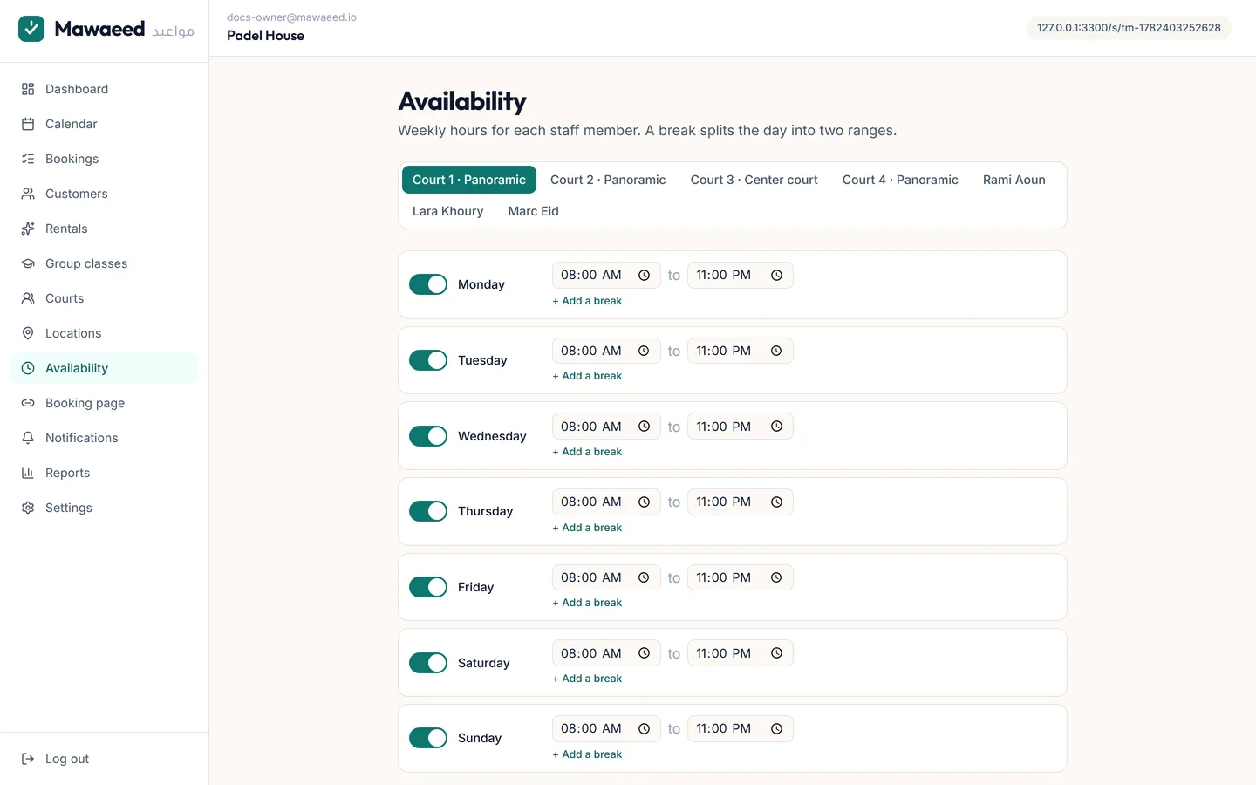Click docs-owner@mawaeed.io account email

291,17
